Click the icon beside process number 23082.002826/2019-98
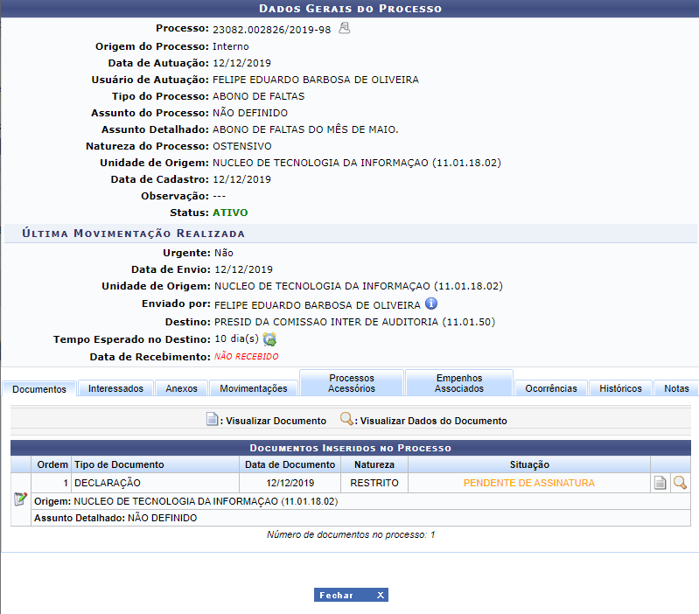This screenshot has height=614, width=699. coord(345,29)
